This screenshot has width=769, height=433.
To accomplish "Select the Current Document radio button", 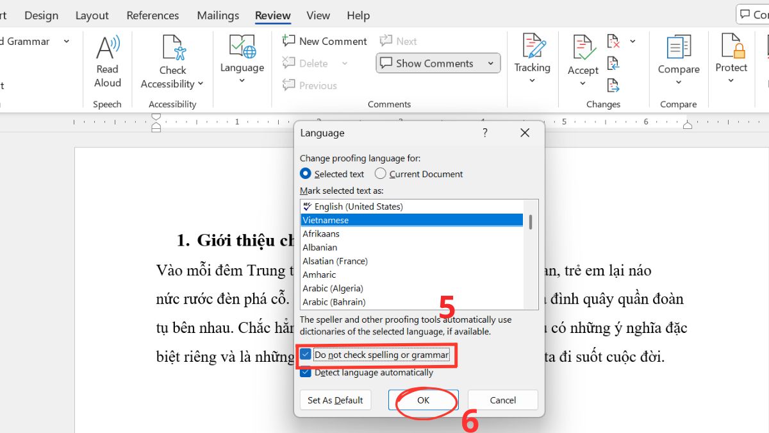I will pos(381,174).
